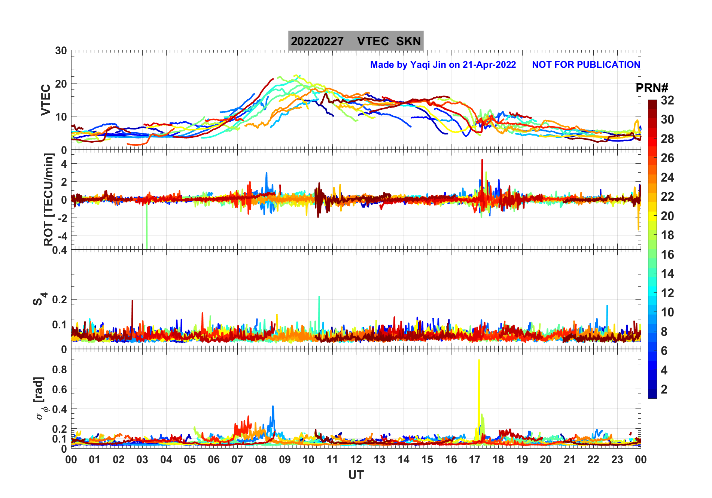Click the sigma phi axis tick label 0.8
Screen dimensions: 712x498
(x=60, y=369)
